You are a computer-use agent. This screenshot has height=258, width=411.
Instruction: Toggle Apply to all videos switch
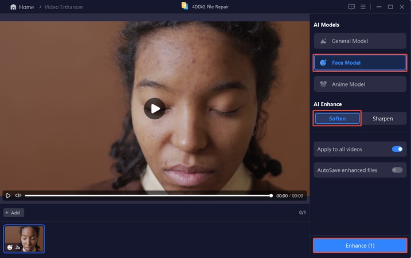(397, 149)
